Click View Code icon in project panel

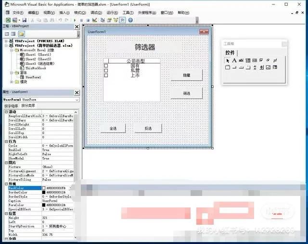7,34
